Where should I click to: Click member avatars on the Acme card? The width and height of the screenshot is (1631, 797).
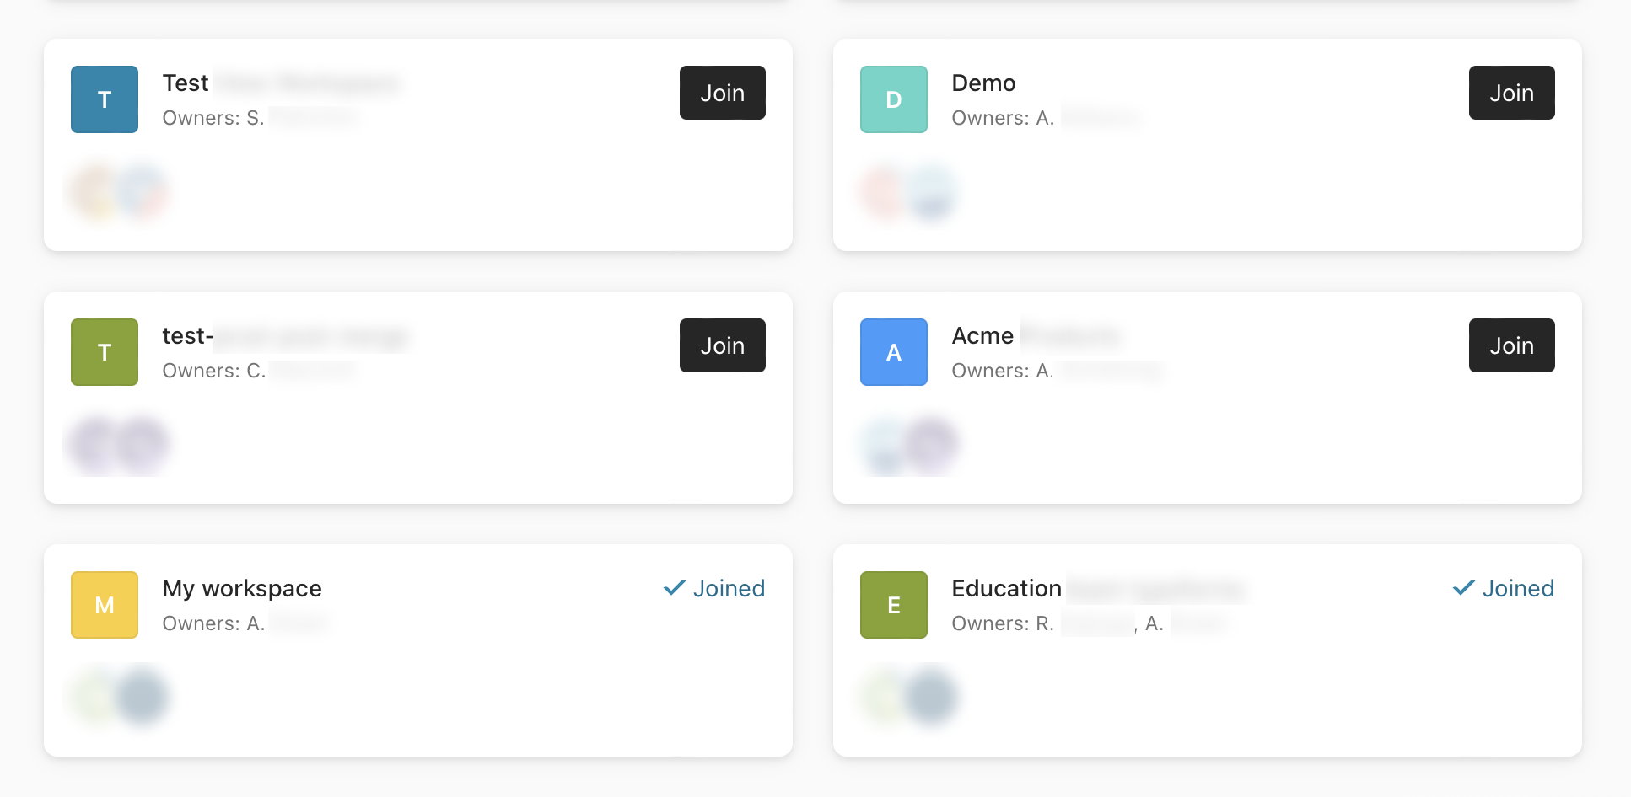[x=908, y=444]
